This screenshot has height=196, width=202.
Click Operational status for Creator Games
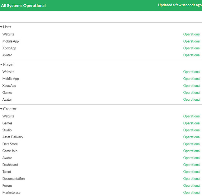point(192,123)
